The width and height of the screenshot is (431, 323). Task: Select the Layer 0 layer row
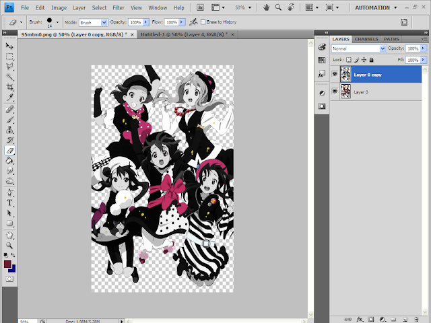(x=376, y=92)
